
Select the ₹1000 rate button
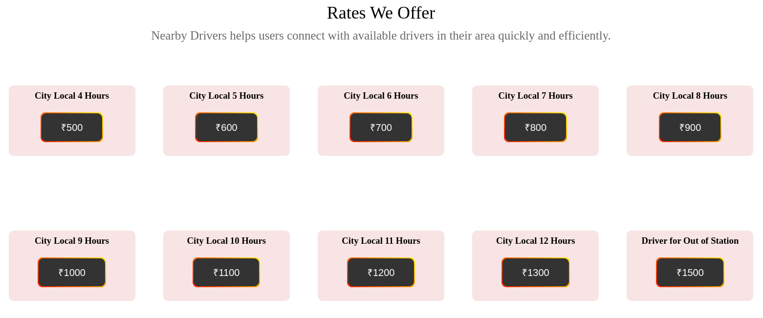tap(72, 273)
